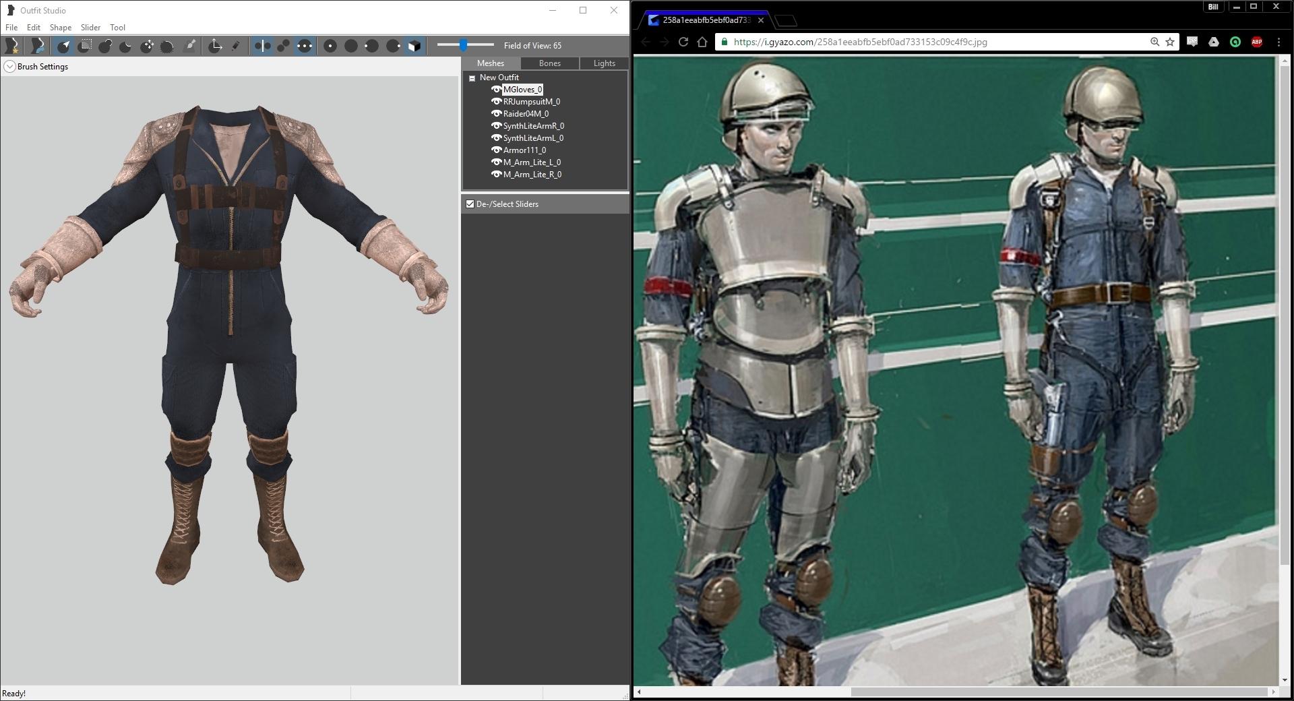Activate the Transform gizmo tool
Screen dimensions: 1294x701
tap(215, 46)
